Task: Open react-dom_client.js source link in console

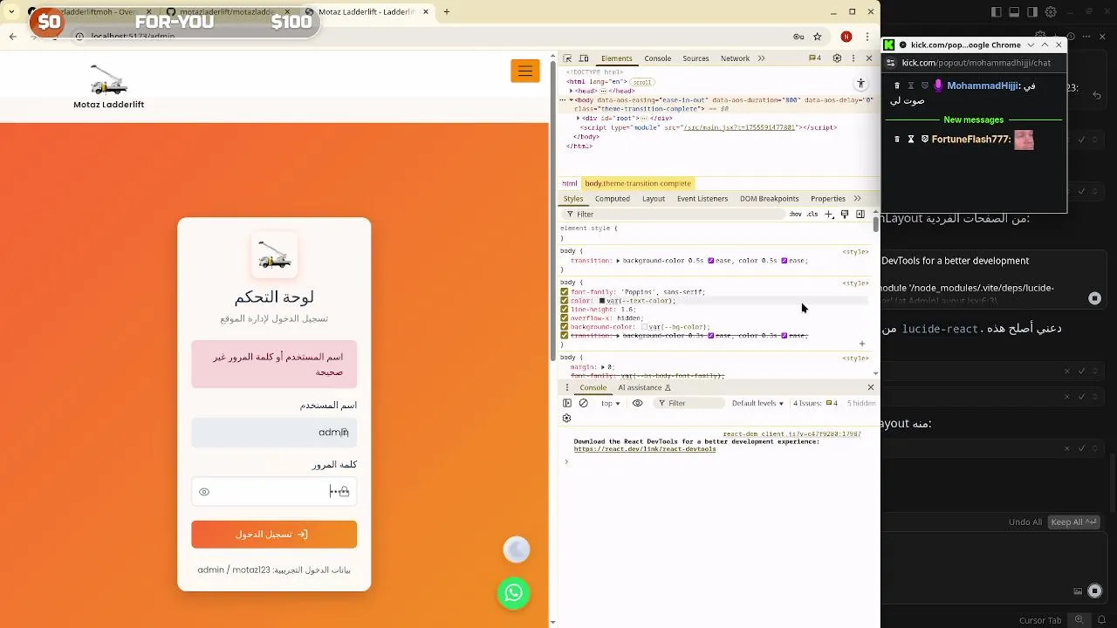Action: pyautogui.click(x=791, y=433)
